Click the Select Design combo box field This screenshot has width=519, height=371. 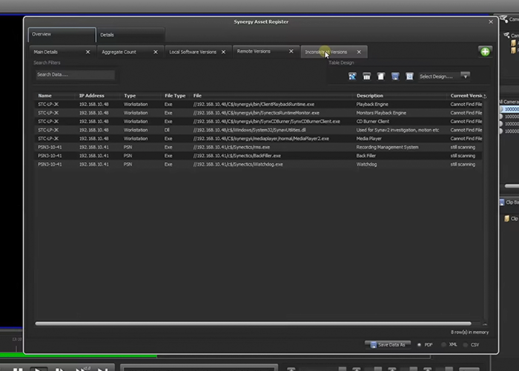(439, 76)
